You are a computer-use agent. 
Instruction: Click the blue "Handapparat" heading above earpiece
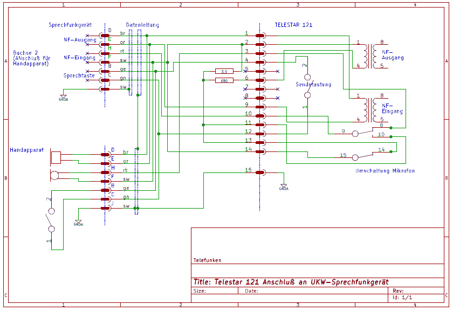[26, 150]
